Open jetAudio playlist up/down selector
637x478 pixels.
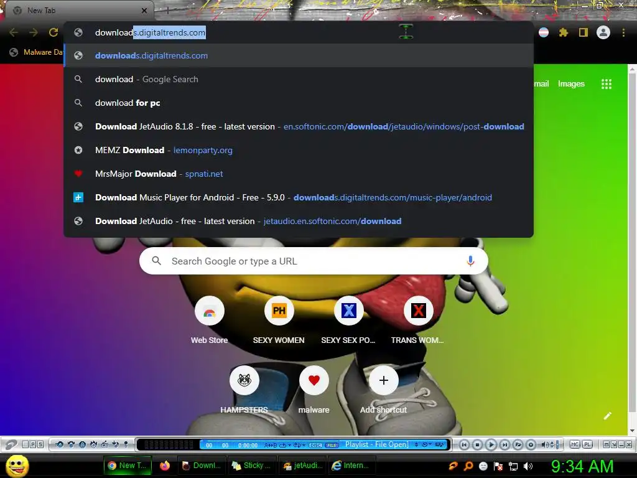416,444
